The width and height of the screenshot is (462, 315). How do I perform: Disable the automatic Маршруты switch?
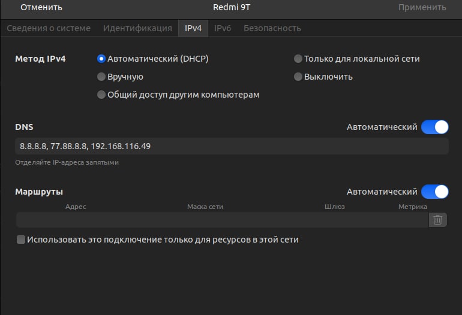coord(434,192)
